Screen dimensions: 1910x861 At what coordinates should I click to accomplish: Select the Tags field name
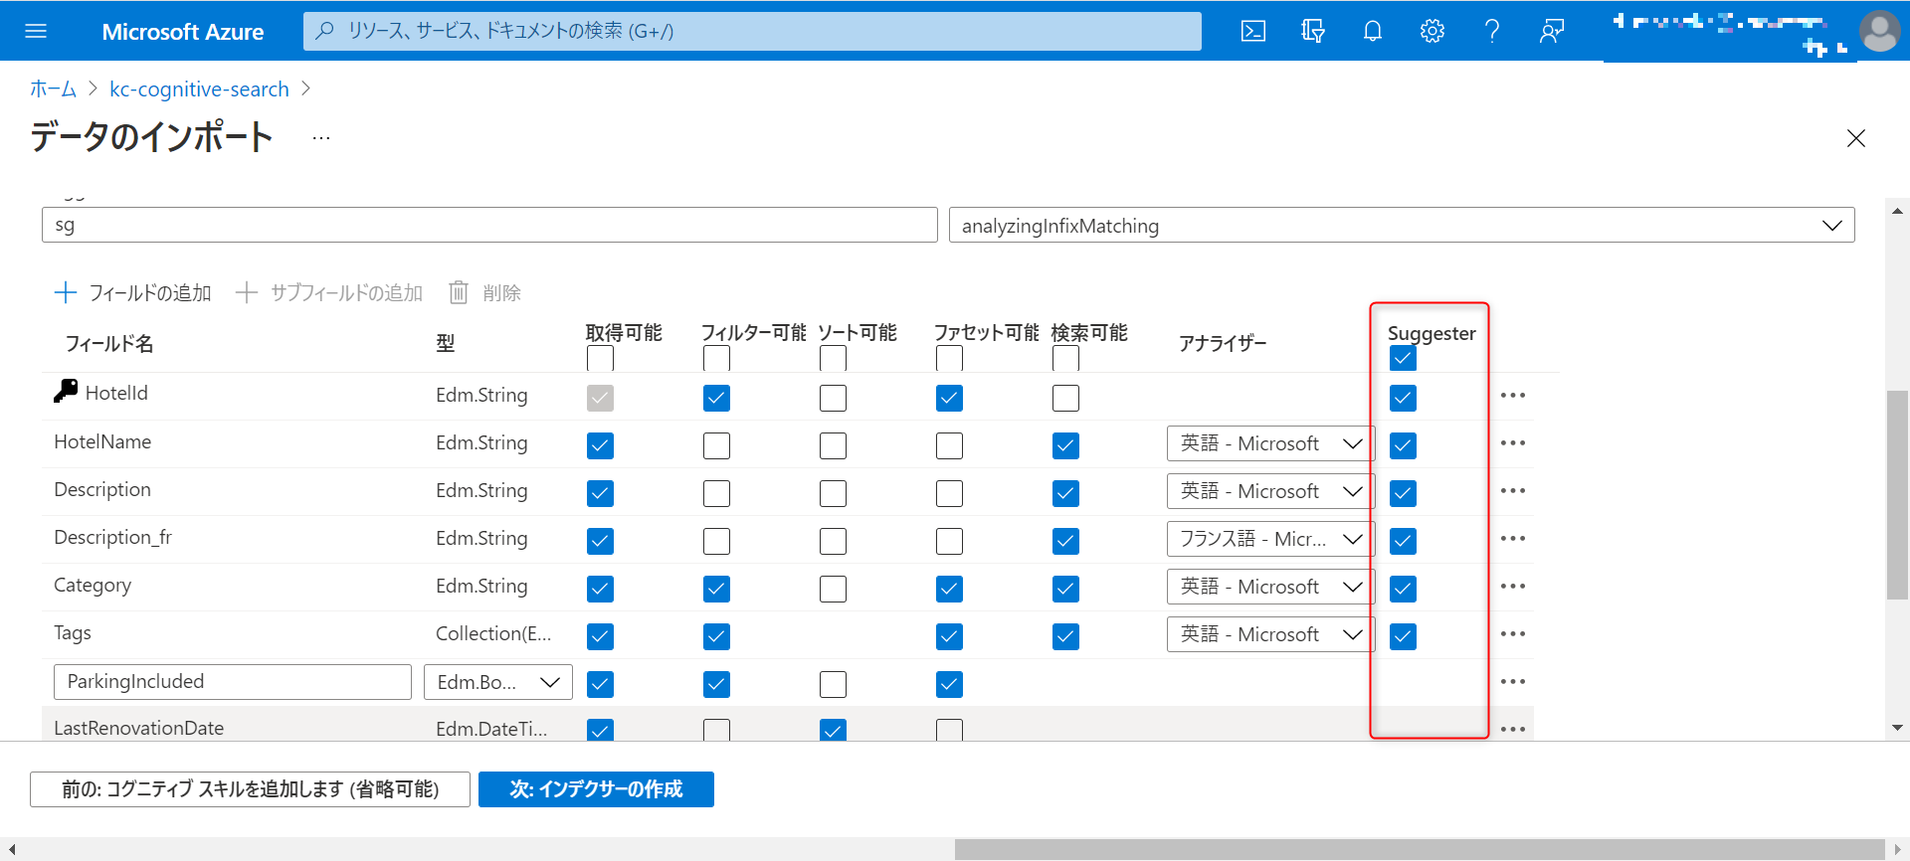(x=73, y=633)
